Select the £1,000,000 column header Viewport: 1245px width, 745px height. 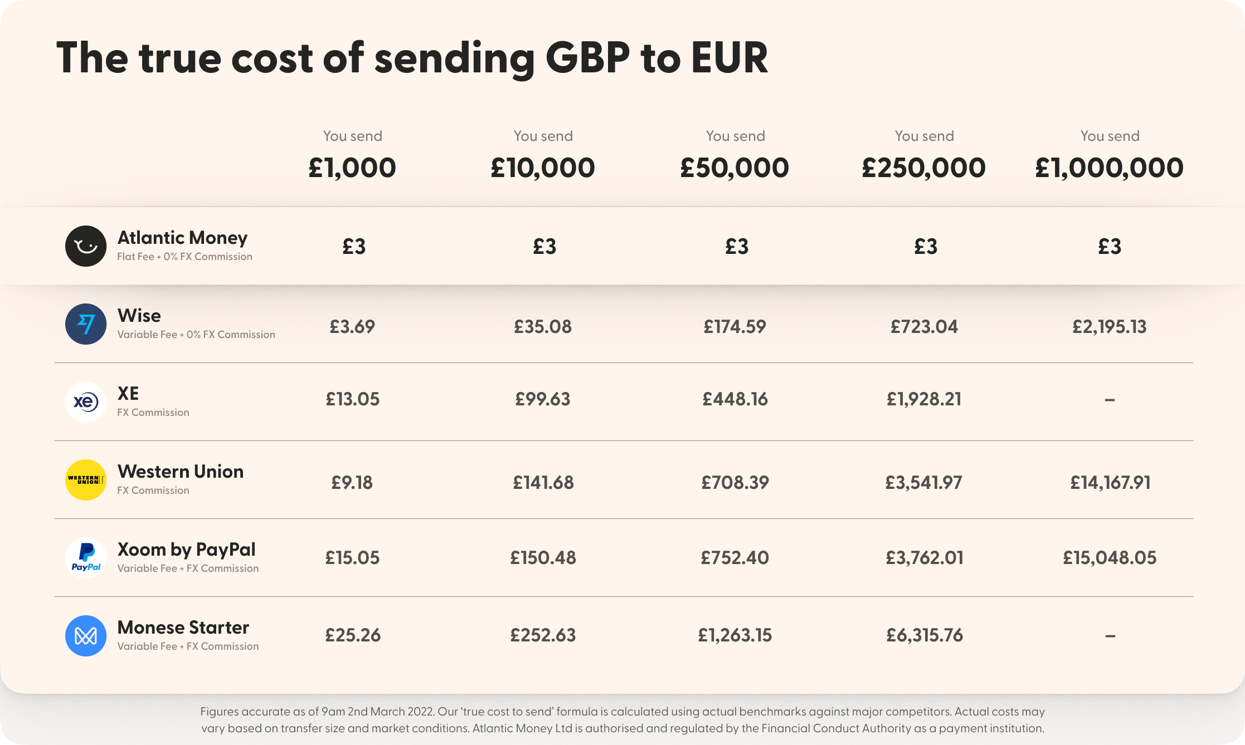click(x=1109, y=168)
